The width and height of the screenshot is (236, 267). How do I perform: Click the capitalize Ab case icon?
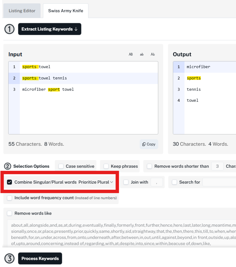click(153, 54)
